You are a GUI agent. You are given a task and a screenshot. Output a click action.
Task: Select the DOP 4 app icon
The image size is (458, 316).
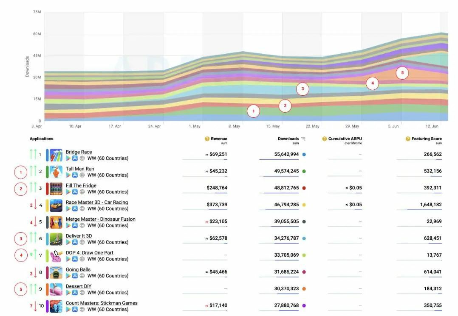(56, 256)
